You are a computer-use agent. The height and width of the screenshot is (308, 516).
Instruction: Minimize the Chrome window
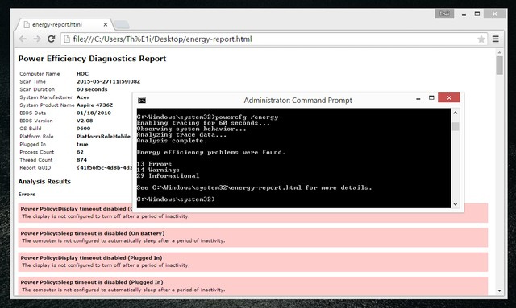click(464, 14)
